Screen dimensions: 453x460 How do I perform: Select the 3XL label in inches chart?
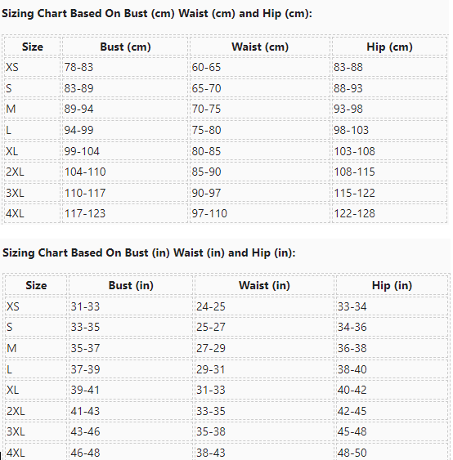click(x=16, y=431)
